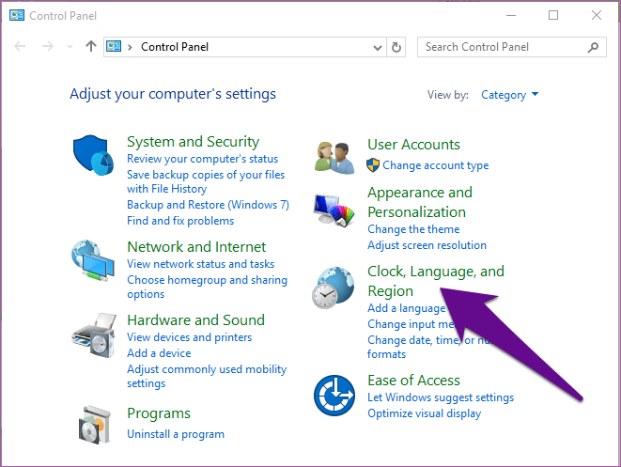Click the chevron before Control Panel breadcrumb

[x=130, y=48]
